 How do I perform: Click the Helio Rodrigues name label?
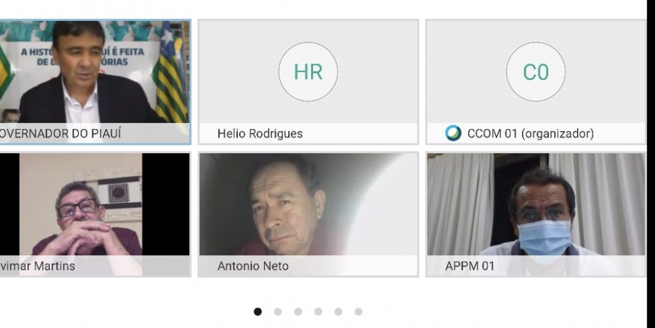point(260,134)
